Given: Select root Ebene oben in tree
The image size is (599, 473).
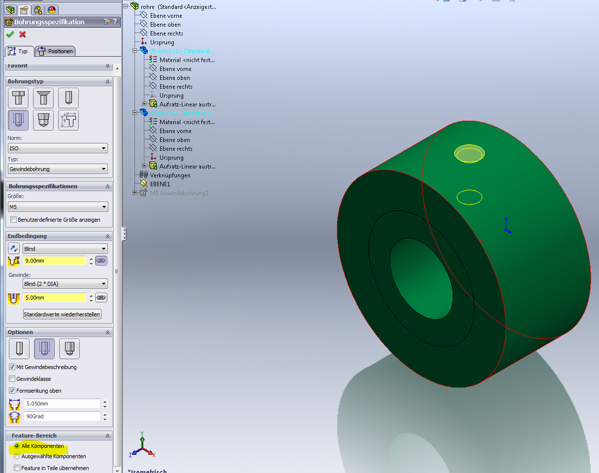Looking at the screenshot, I should [x=165, y=25].
